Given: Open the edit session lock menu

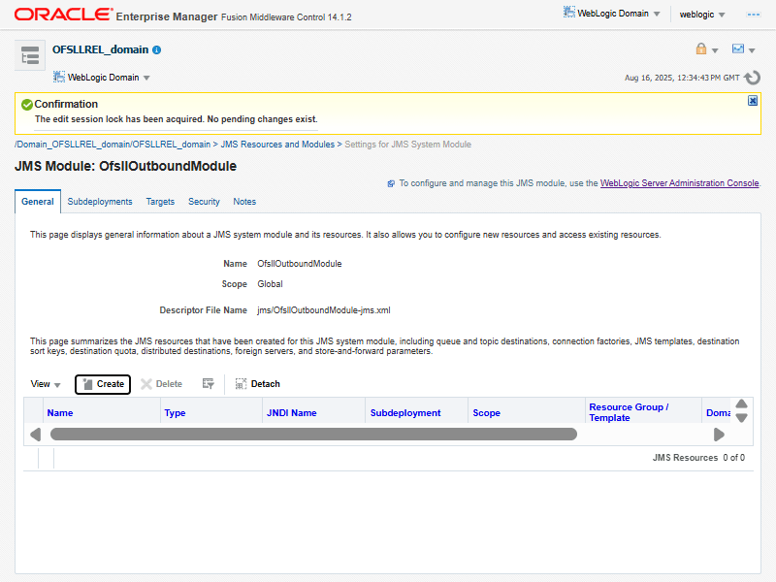Looking at the screenshot, I should tap(707, 49).
